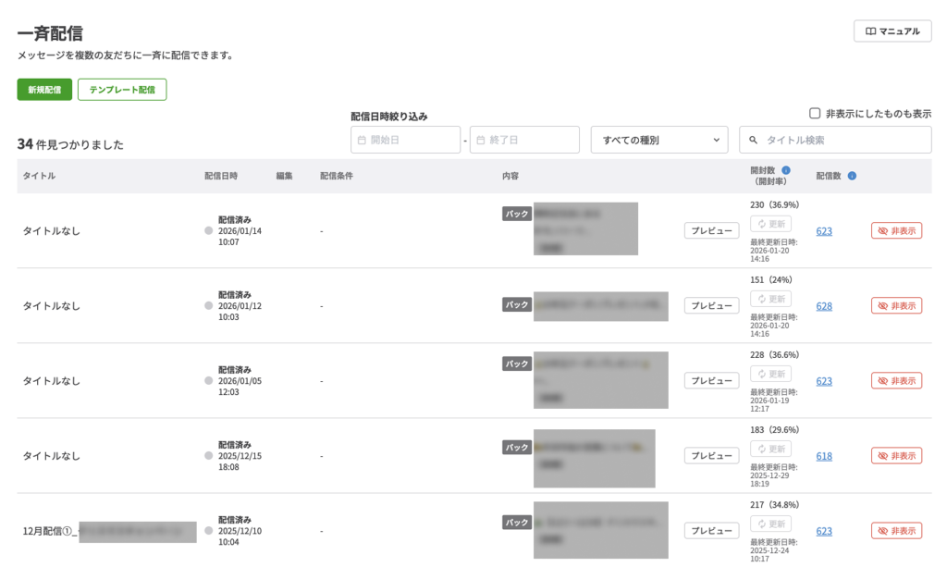Open delivery count link 628

(824, 306)
